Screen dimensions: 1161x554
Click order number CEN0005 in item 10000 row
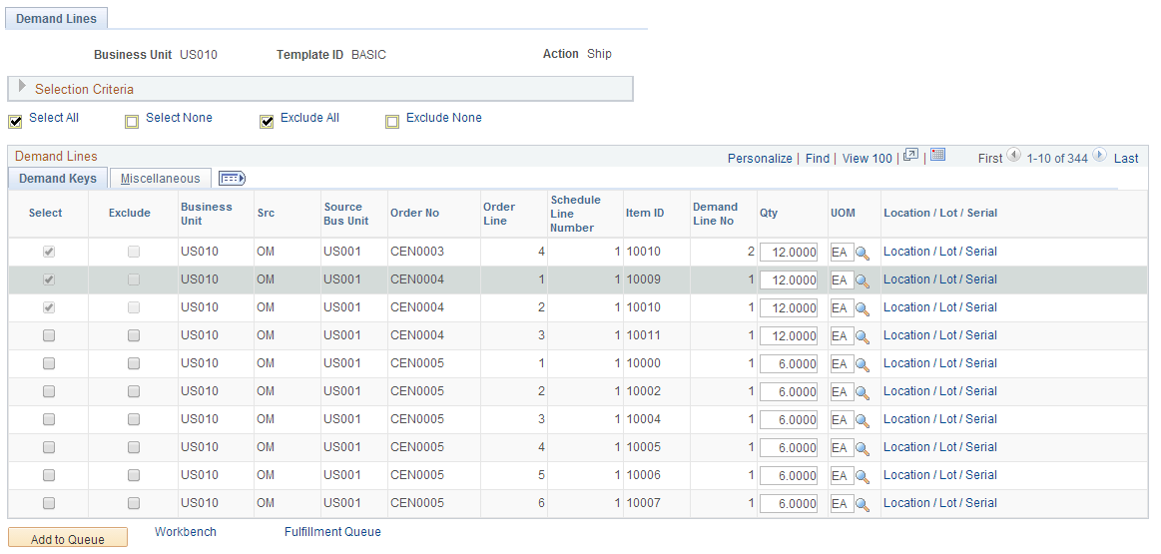417,363
